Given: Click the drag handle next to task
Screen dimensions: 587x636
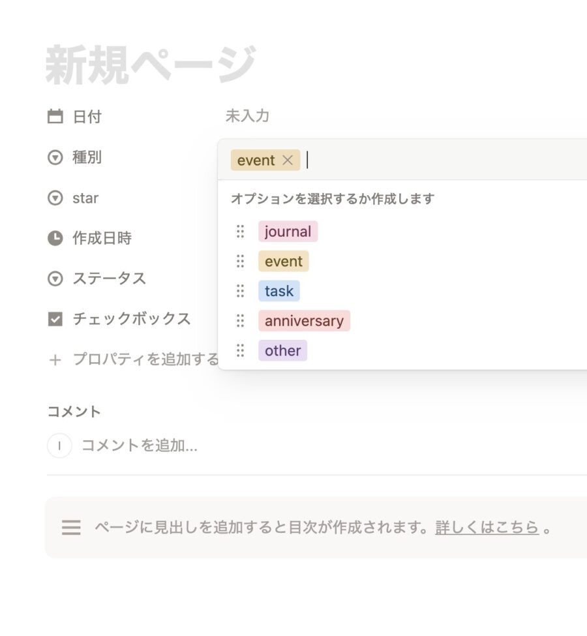Looking at the screenshot, I should pyautogui.click(x=240, y=291).
